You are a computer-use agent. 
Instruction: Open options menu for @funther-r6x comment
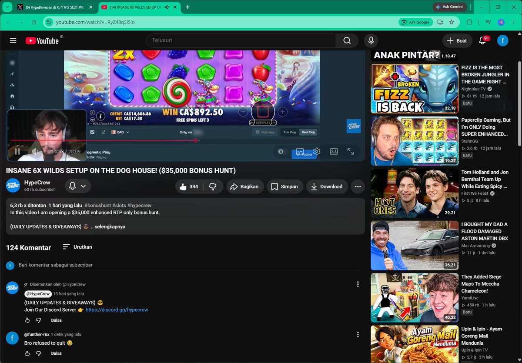[x=358, y=335]
